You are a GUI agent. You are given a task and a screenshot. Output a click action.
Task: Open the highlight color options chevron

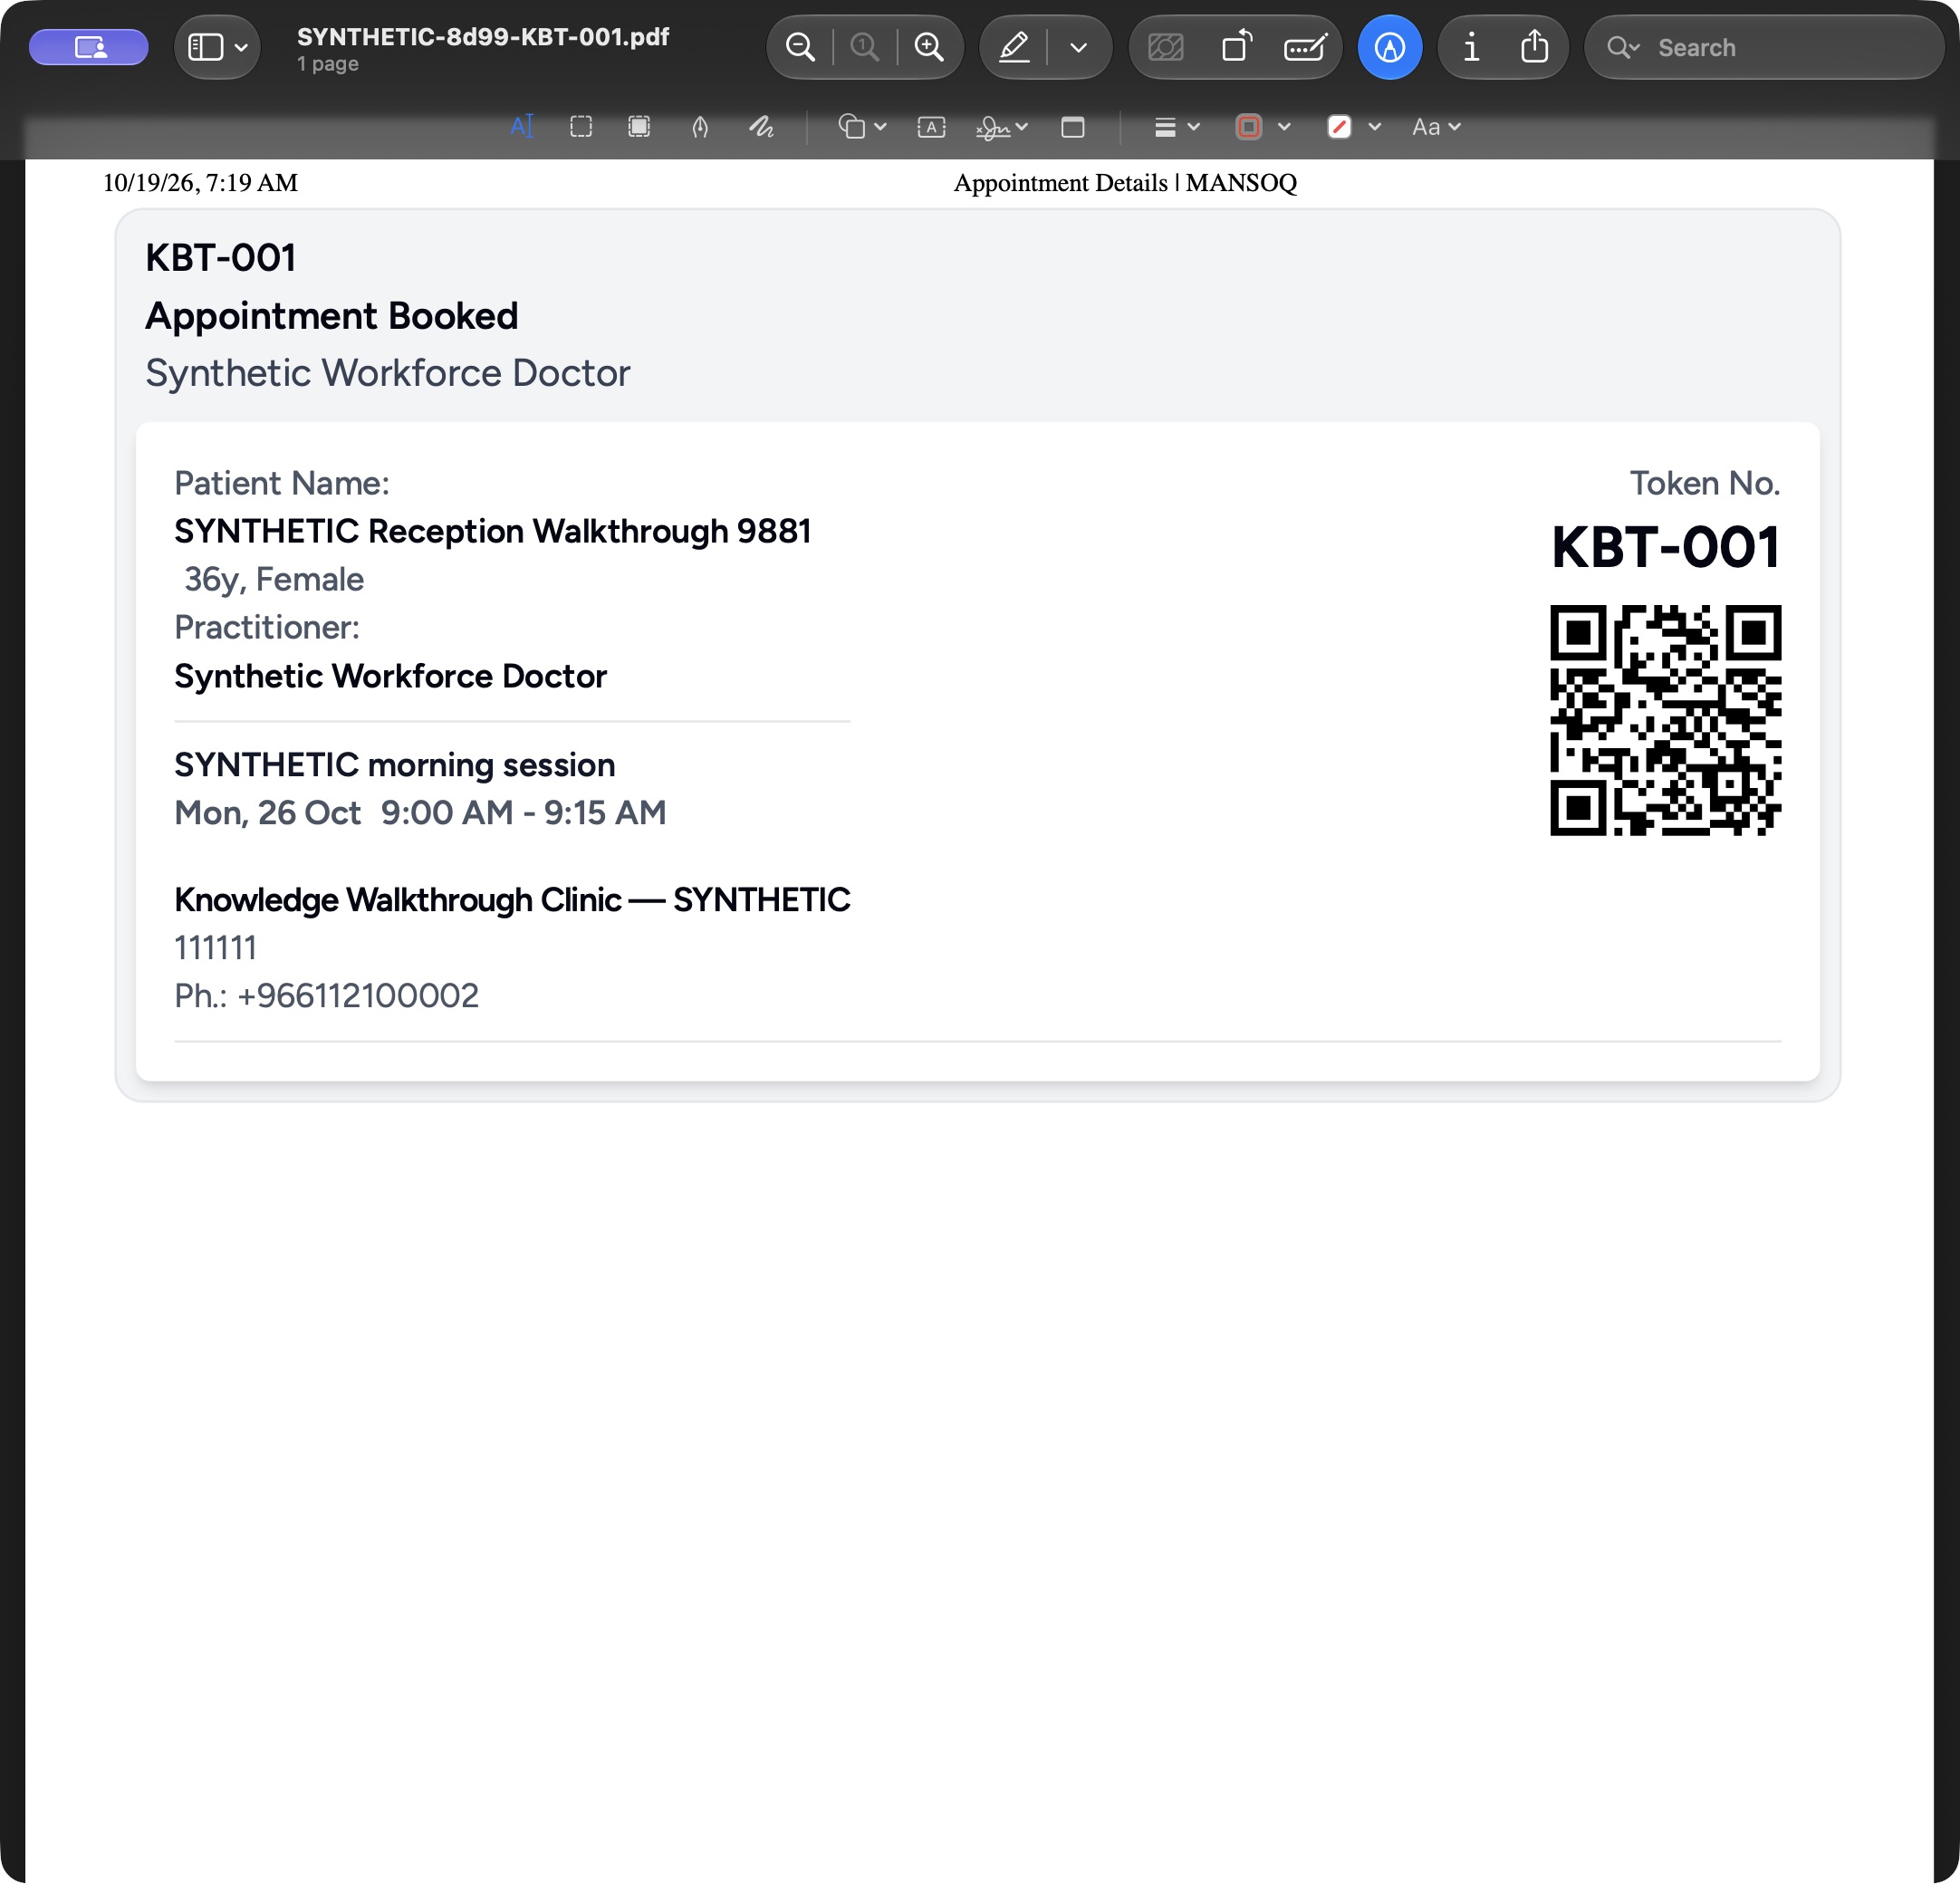point(1078,47)
